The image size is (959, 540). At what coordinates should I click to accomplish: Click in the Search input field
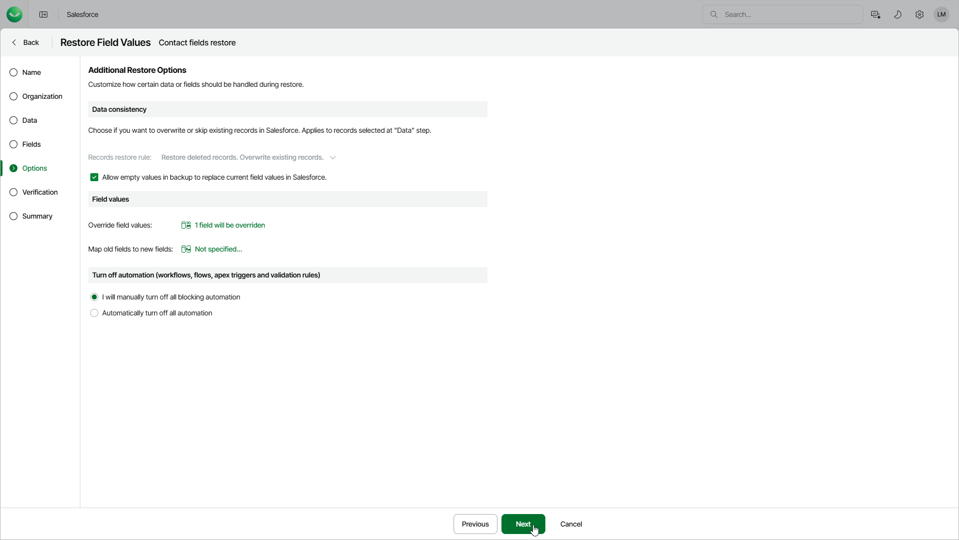coord(788,14)
